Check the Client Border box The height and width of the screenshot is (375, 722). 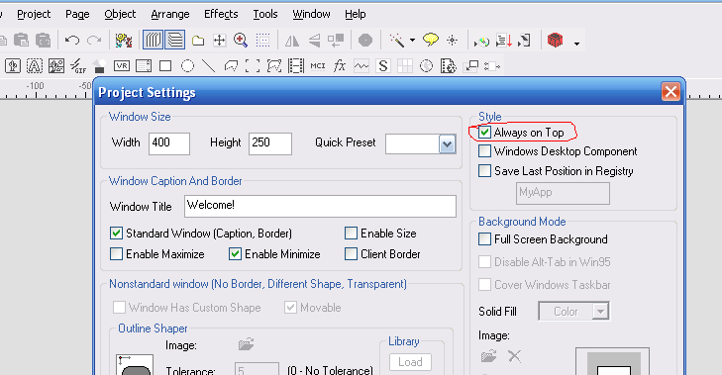tap(351, 254)
